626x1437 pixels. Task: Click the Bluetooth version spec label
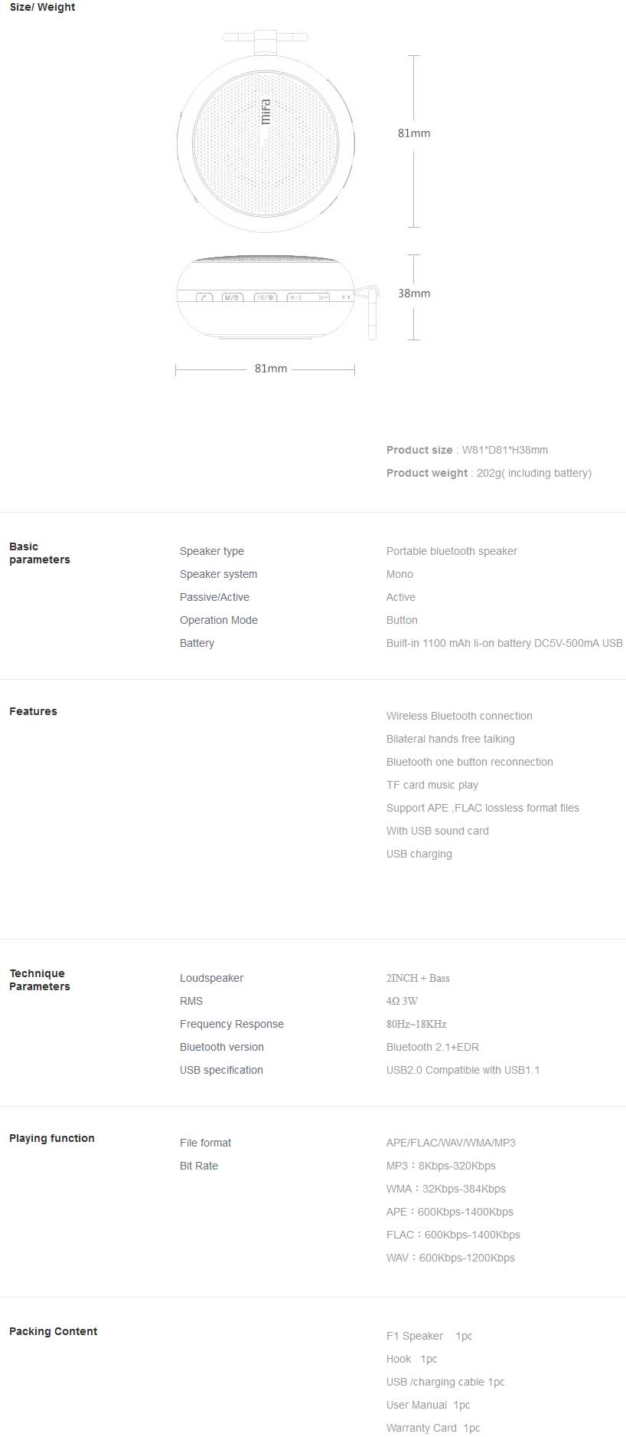click(x=222, y=1047)
